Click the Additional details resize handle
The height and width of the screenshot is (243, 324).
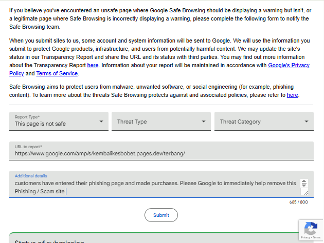[305, 193]
